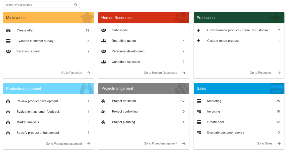Open the Invoicing process in Sales
The height and width of the screenshot is (152, 289).
(x=214, y=111)
